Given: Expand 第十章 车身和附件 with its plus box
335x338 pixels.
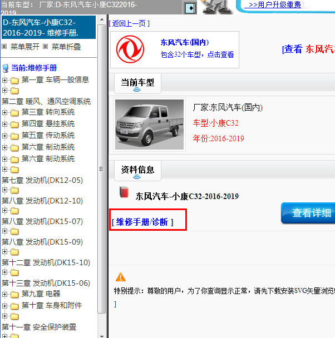Looking at the screenshot, I should 4,305.
